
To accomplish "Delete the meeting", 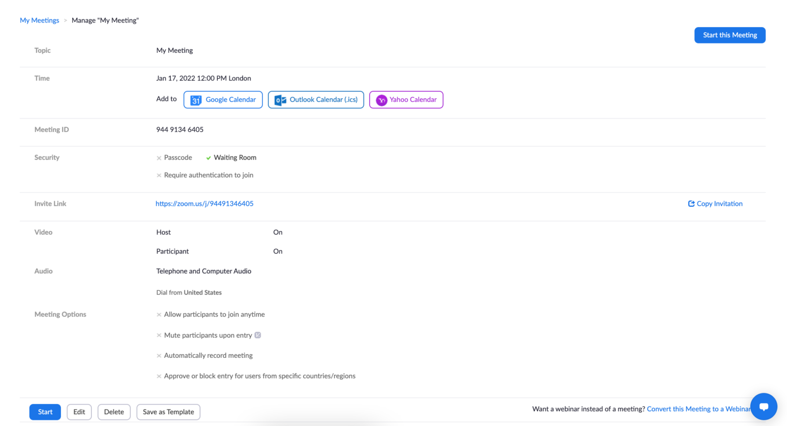I will click(x=114, y=412).
